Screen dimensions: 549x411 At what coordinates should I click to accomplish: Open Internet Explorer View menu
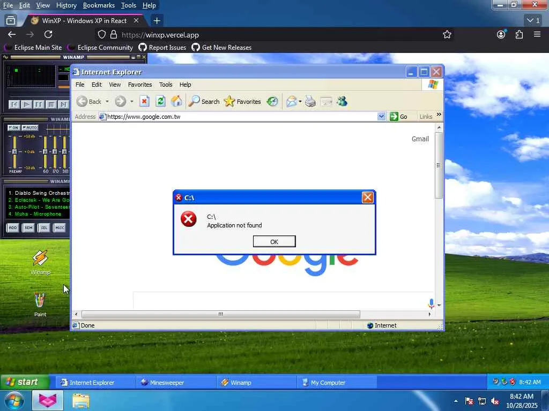(115, 85)
